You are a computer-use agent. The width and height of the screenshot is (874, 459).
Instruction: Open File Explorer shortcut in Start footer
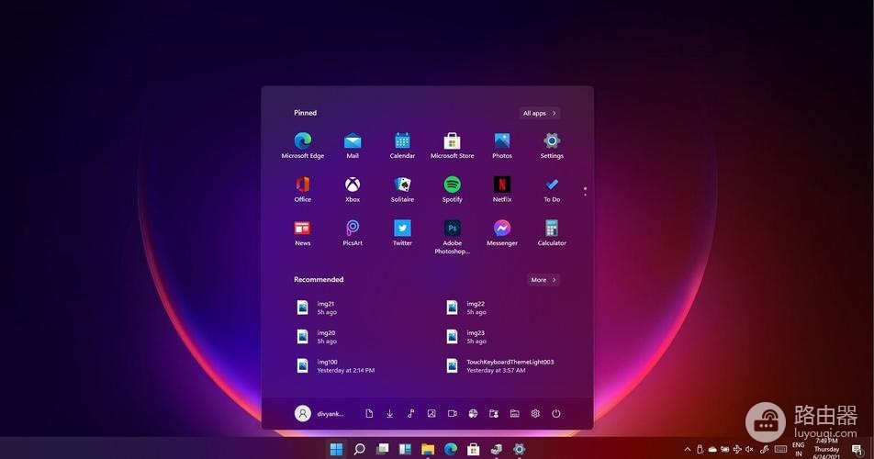point(514,413)
